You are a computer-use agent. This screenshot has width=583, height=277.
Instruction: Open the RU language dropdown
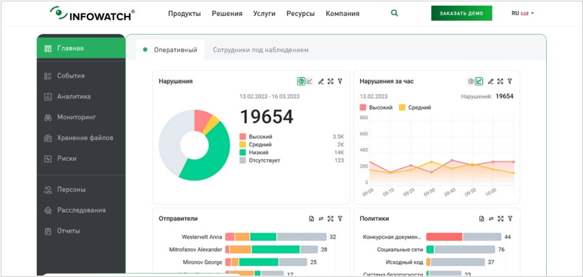pyautogui.click(x=523, y=13)
